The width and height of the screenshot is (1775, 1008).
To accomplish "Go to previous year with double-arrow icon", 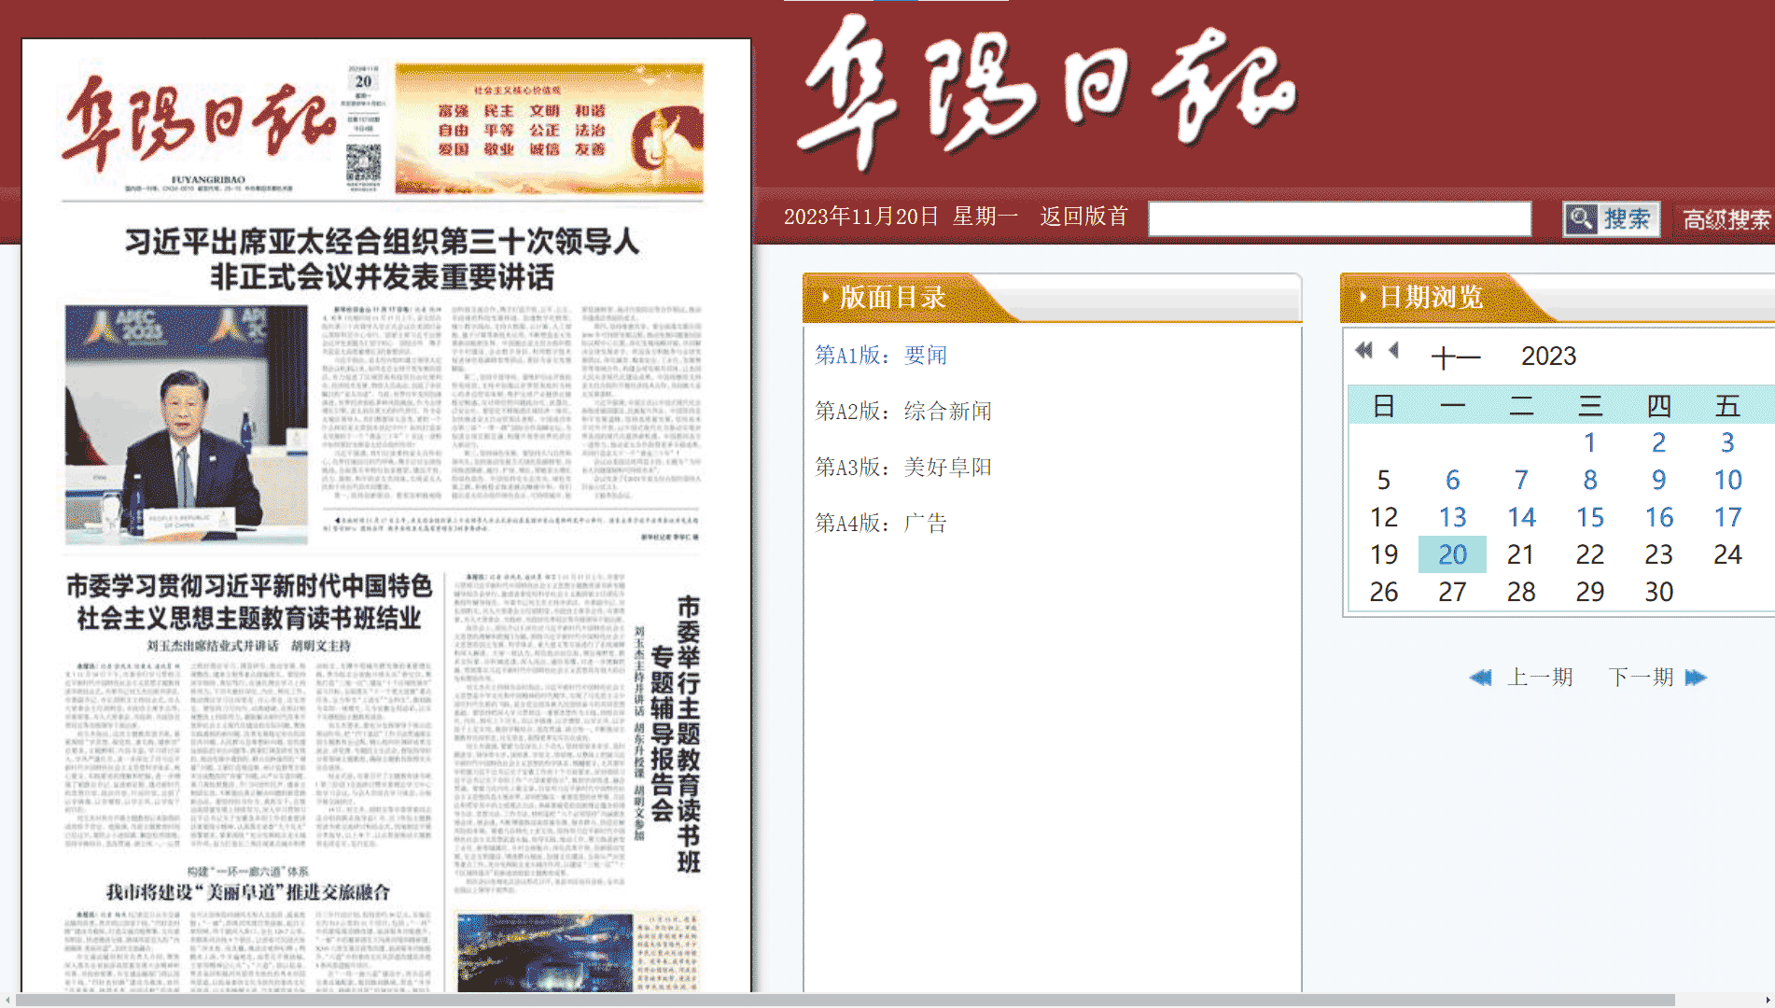I will pos(1364,350).
